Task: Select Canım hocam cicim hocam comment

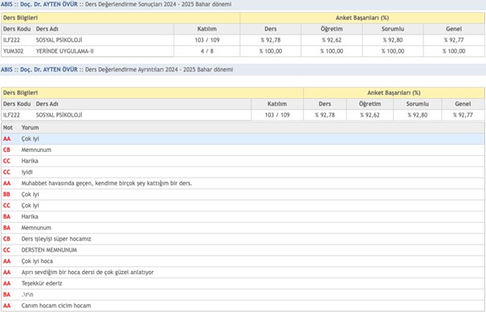Action: pos(243,306)
